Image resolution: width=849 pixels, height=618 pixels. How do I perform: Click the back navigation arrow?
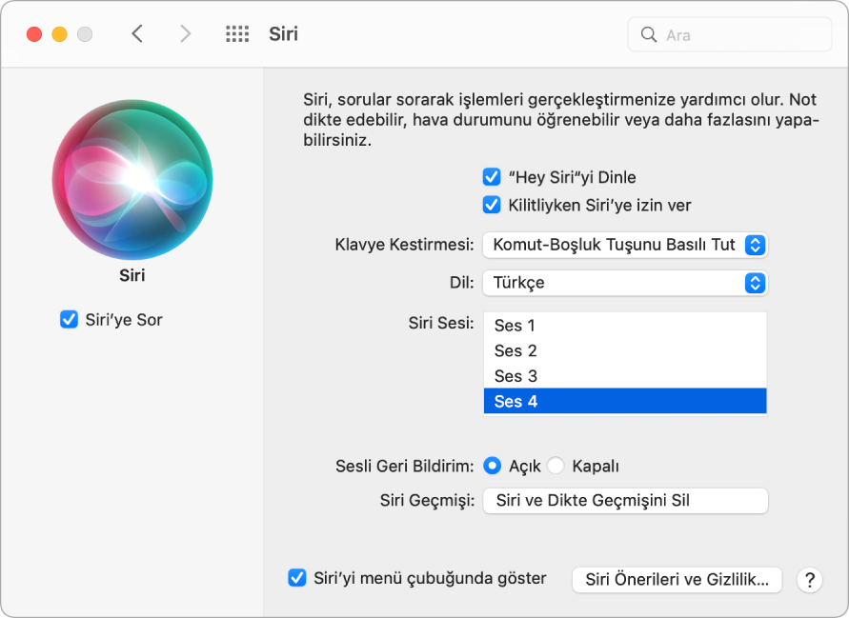(136, 33)
